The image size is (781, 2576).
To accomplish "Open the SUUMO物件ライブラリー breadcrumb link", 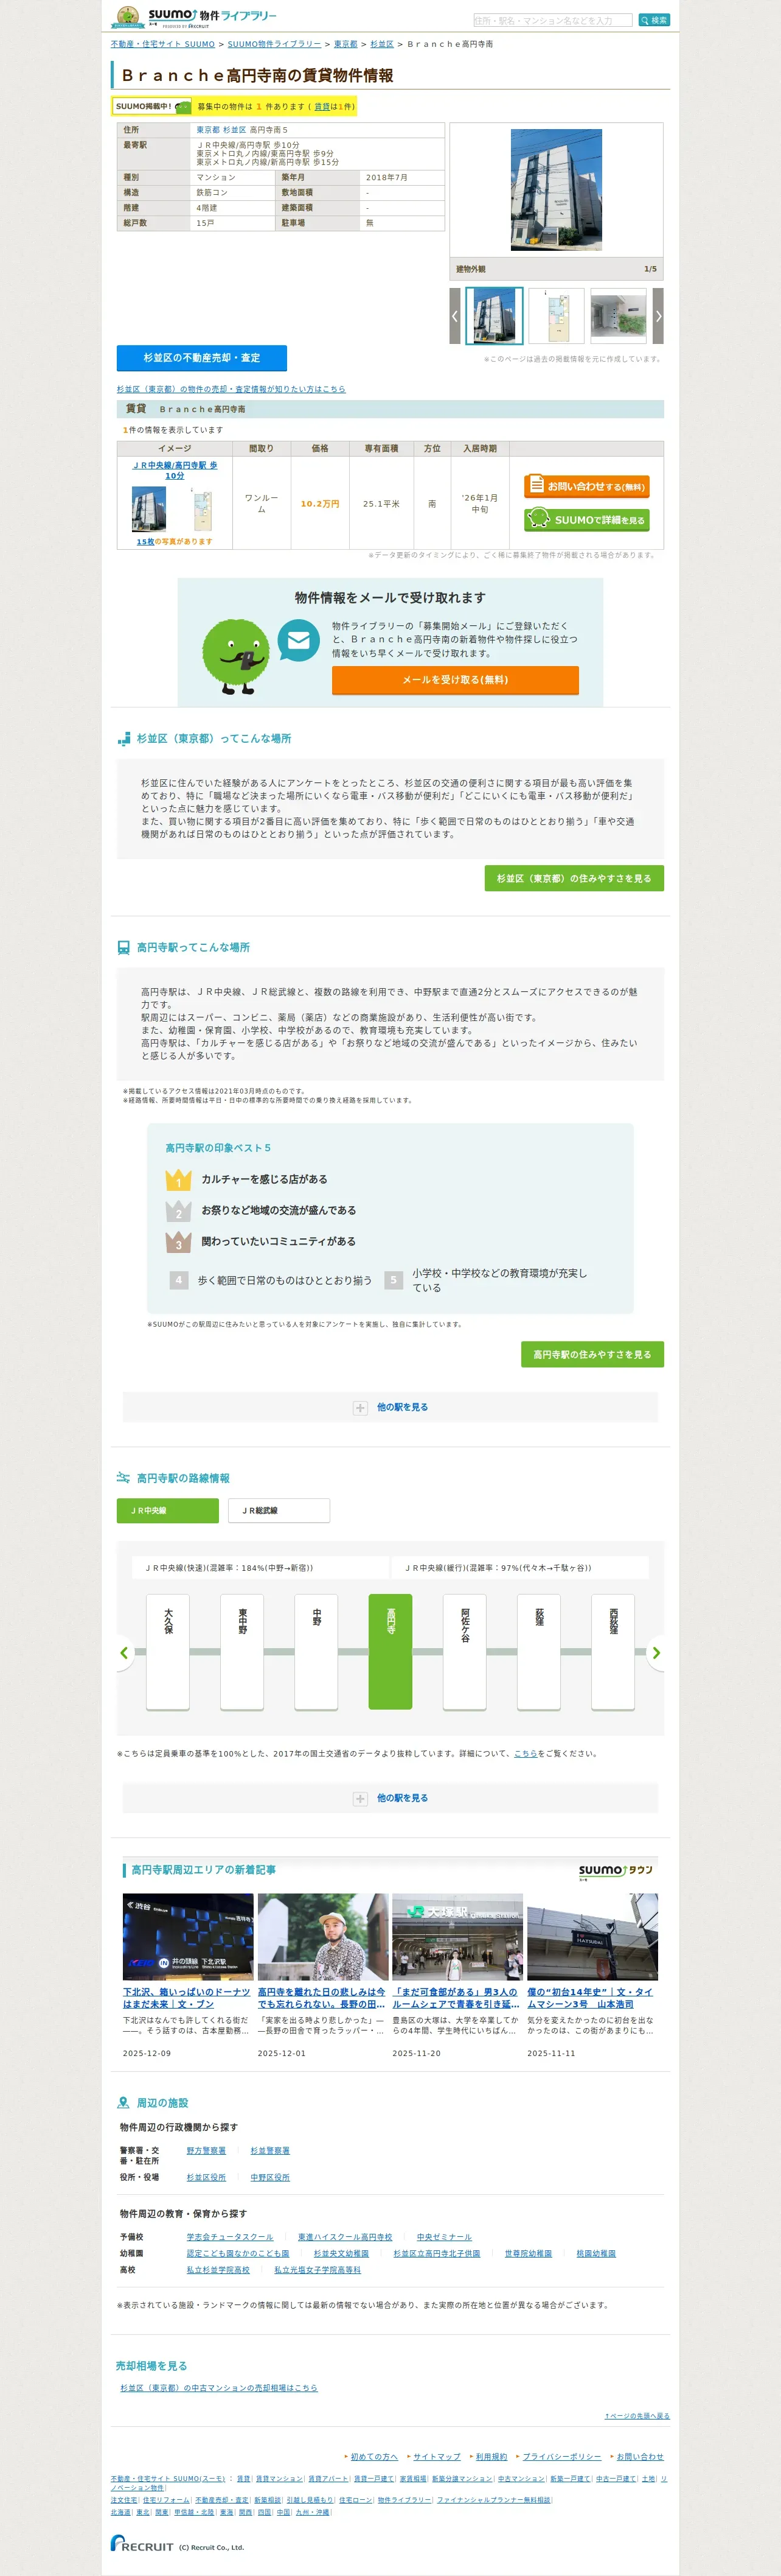I will 275,44.
